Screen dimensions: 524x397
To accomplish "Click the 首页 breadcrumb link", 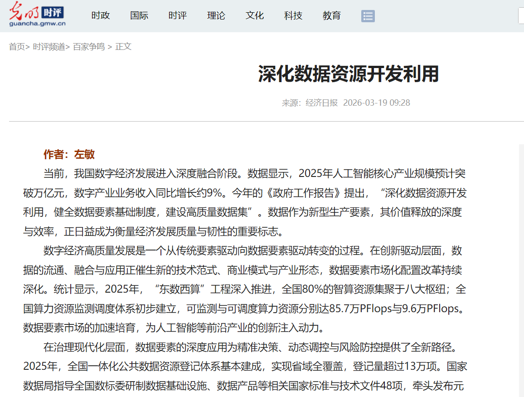I will click(x=17, y=47).
